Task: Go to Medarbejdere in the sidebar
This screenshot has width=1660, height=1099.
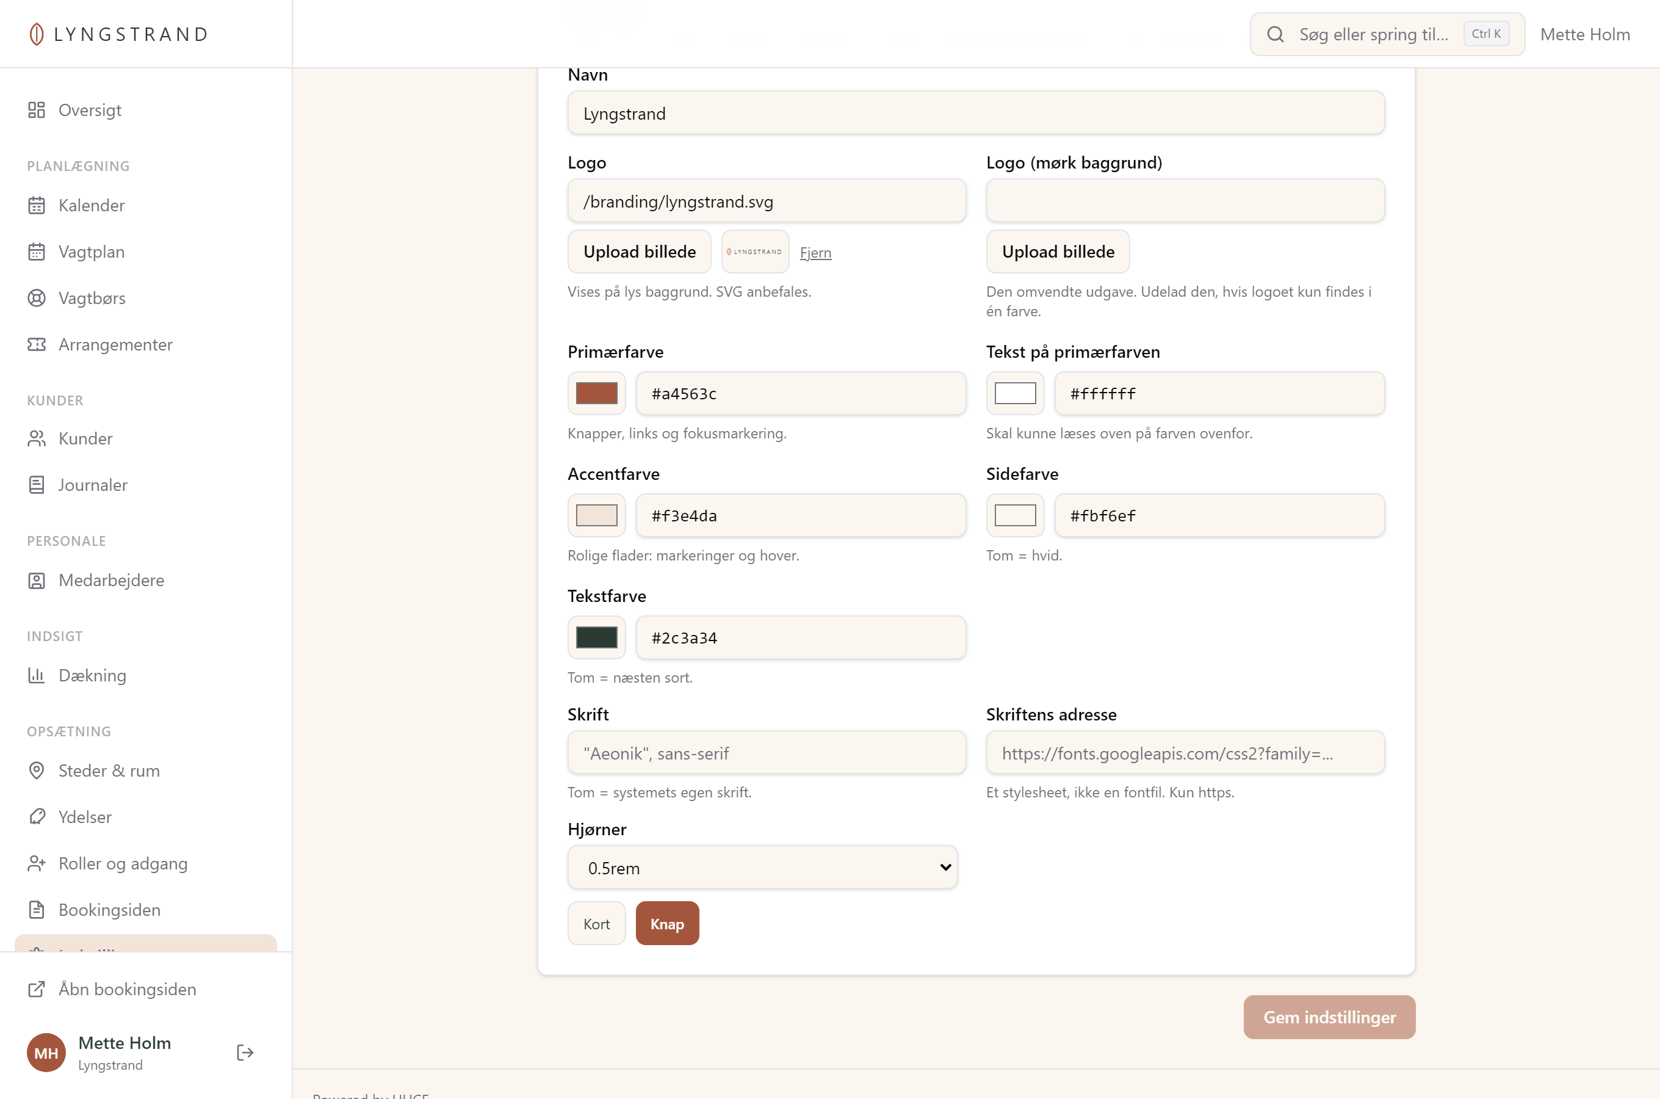Action: [x=146, y=581]
